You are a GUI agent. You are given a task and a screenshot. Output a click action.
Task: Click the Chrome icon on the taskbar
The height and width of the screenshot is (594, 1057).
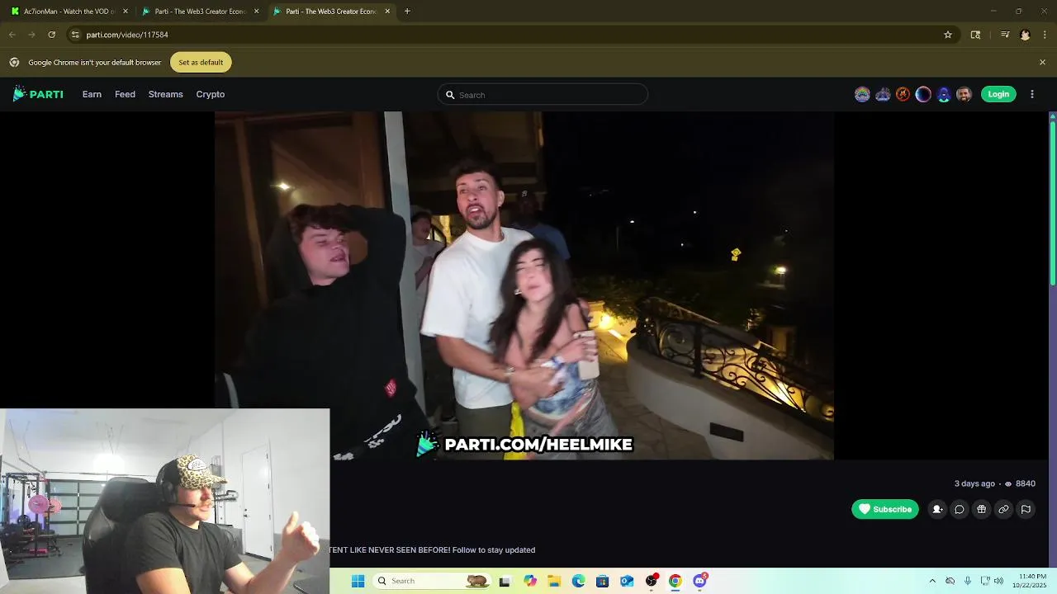pyautogui.click(x=675, y=581)
